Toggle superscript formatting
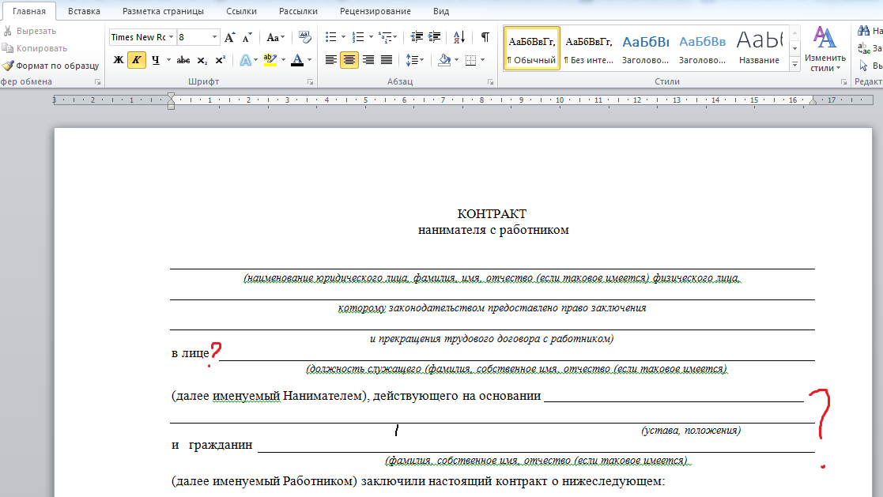The image size is (883, 497). point(221,60)
